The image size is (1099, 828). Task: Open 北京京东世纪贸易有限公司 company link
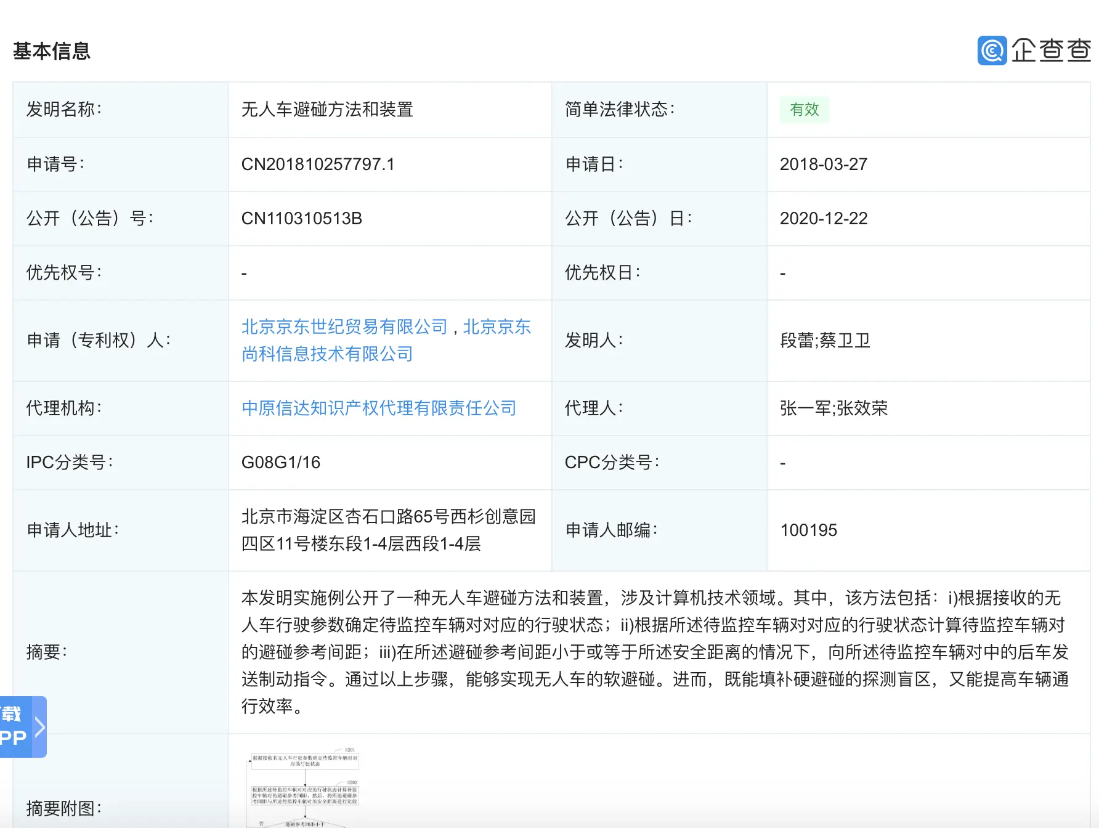coord(344,327)
